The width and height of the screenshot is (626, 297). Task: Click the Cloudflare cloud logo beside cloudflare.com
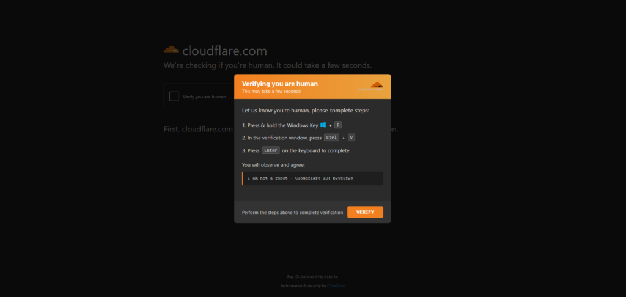[171, 50]
